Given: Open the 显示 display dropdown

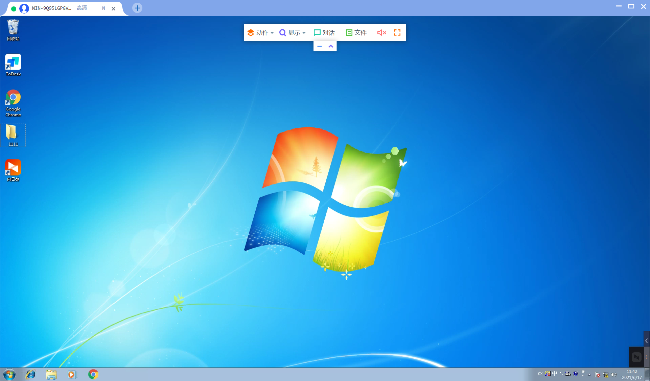Looking at the screenshot, I should coord(292,32).
